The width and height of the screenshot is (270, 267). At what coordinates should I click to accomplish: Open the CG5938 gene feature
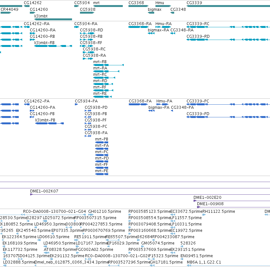tap(87, 13)
